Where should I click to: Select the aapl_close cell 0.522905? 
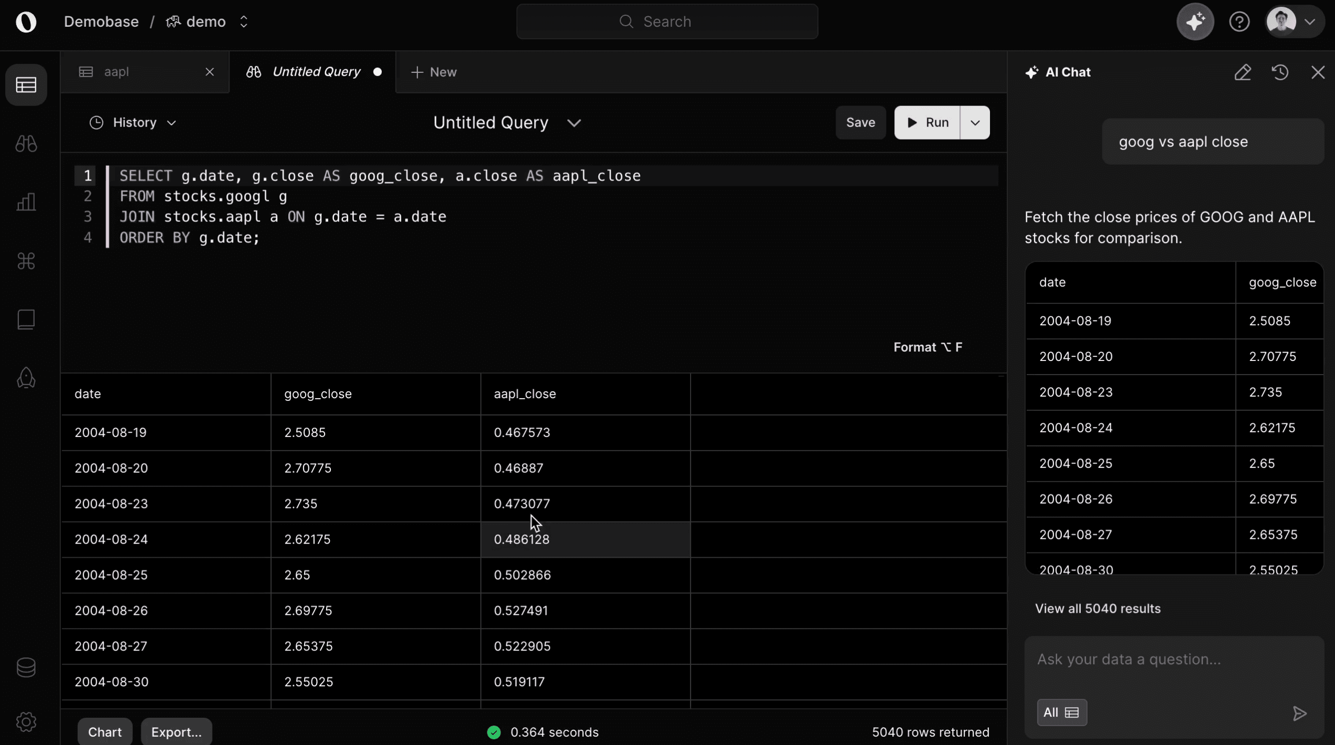[x=585, y=646]
